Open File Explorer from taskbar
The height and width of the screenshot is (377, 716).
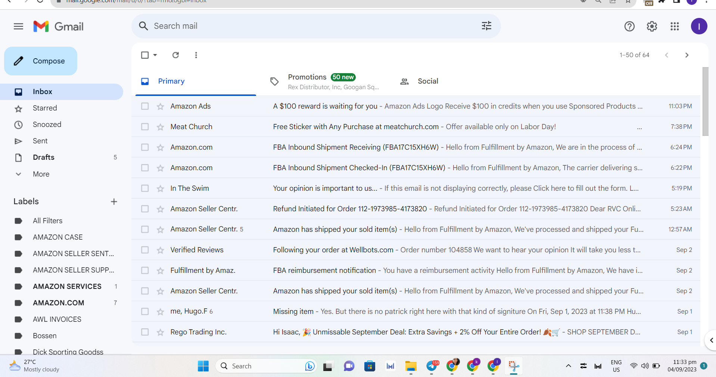coord(411,366)
